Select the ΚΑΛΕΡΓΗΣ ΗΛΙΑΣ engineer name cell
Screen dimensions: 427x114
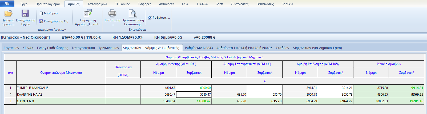(61, 95)
